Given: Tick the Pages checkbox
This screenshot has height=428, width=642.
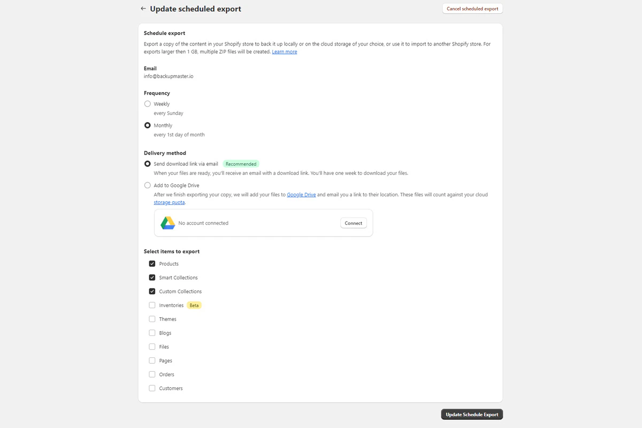Looking at the screenshot, I should [x=152, y=361].
